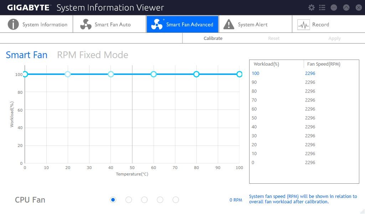Image resolution: width=365 pixels, height=214 pixels.
Task: Click the curve point at 60°C
Action: tap(153, 74)
